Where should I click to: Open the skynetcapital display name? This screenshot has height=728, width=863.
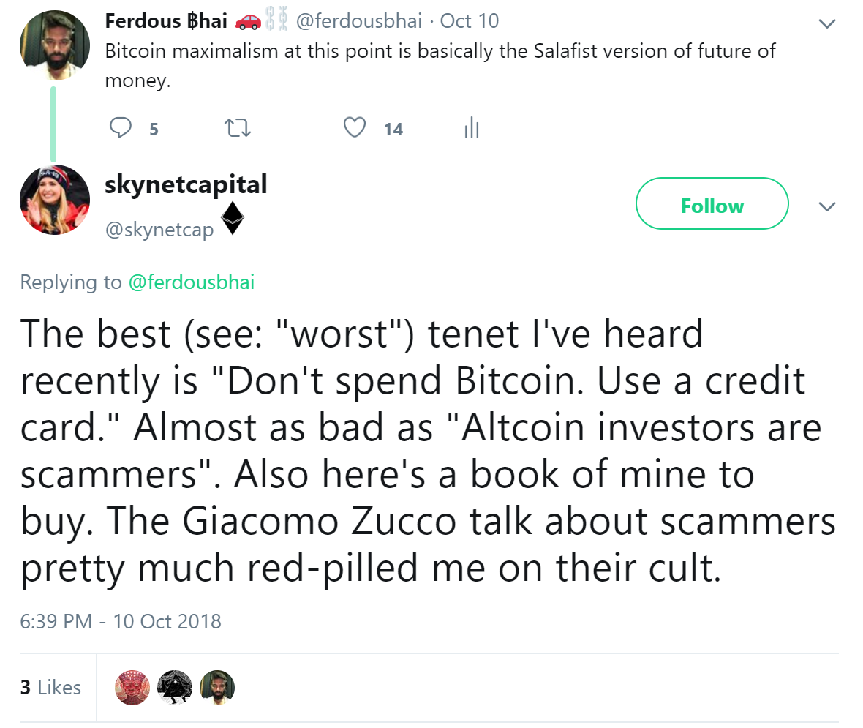coord(186,184)
